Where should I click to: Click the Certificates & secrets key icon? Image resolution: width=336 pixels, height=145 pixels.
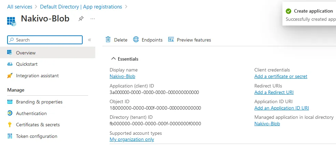tap(10, 125)
